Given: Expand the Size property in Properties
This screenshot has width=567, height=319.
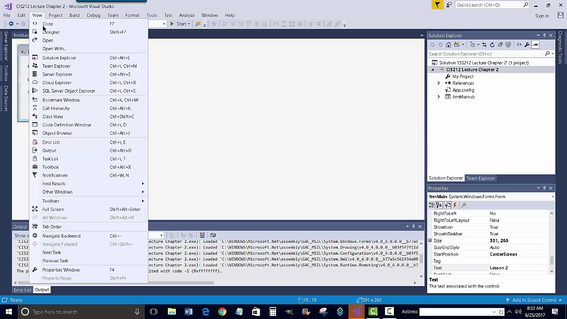Looking at the screenshot, I should point(430,241).
